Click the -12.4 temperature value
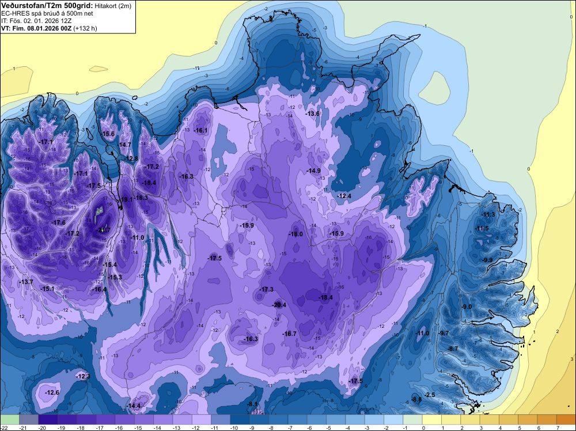The image size is (576, 431). (x=344, y=196)
